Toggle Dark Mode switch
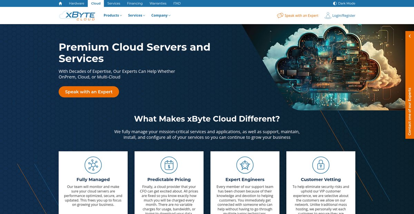Image resolution: width=414 pixels, height=214 pixels. point(344,3)
